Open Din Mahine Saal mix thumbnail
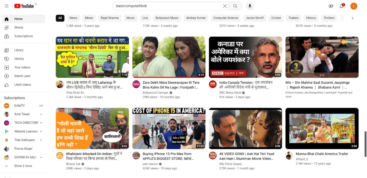Image resolution: width=367 pixels, height=178 pixels. click(322, 57)
